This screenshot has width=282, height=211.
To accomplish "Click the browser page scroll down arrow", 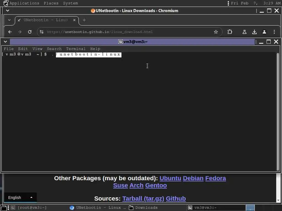I will [278, 200].
